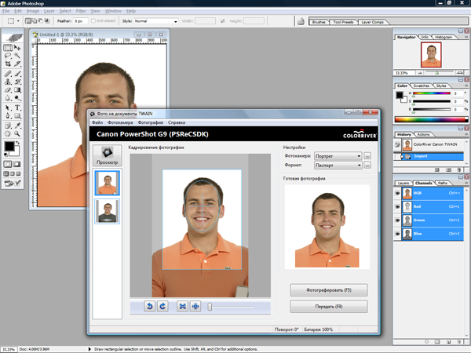Select the Lasso tool
471x353 pixels.
[x=8, y=56]
